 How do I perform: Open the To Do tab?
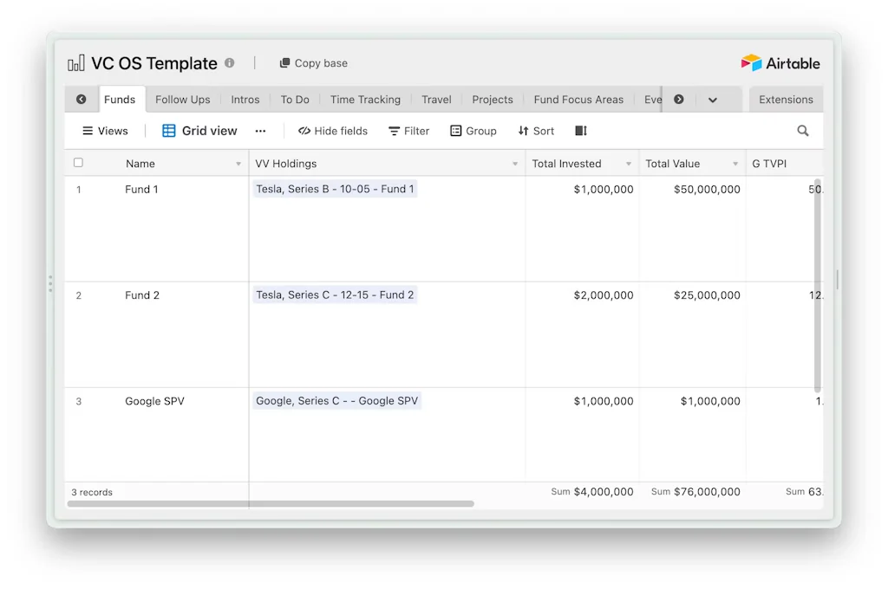click(x=295, y=99)
